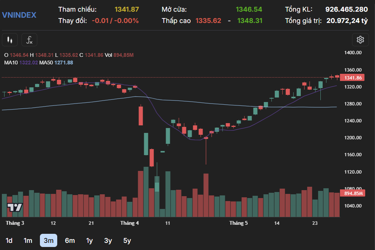Click the 1320.00 price axis label
The image size is (375, 250).
353,87
